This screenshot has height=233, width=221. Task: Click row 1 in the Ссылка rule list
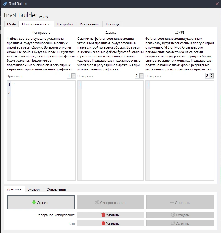click(x=112, y=85)
